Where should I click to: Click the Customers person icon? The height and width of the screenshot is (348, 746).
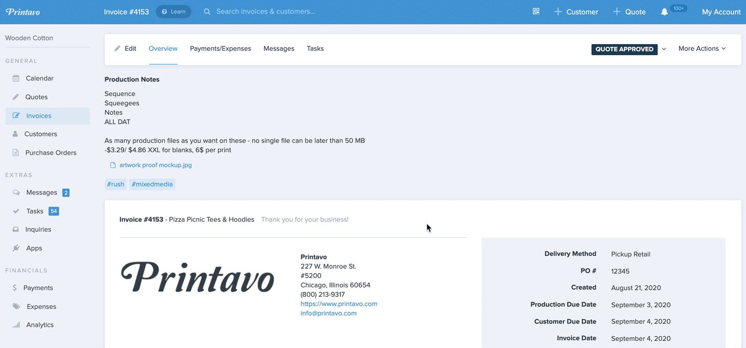coord(15,134)
